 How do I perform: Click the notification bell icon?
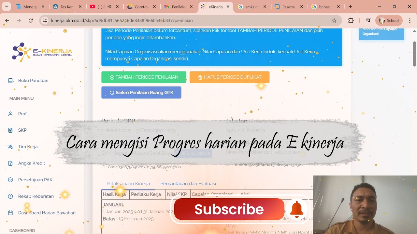point(296,209)
